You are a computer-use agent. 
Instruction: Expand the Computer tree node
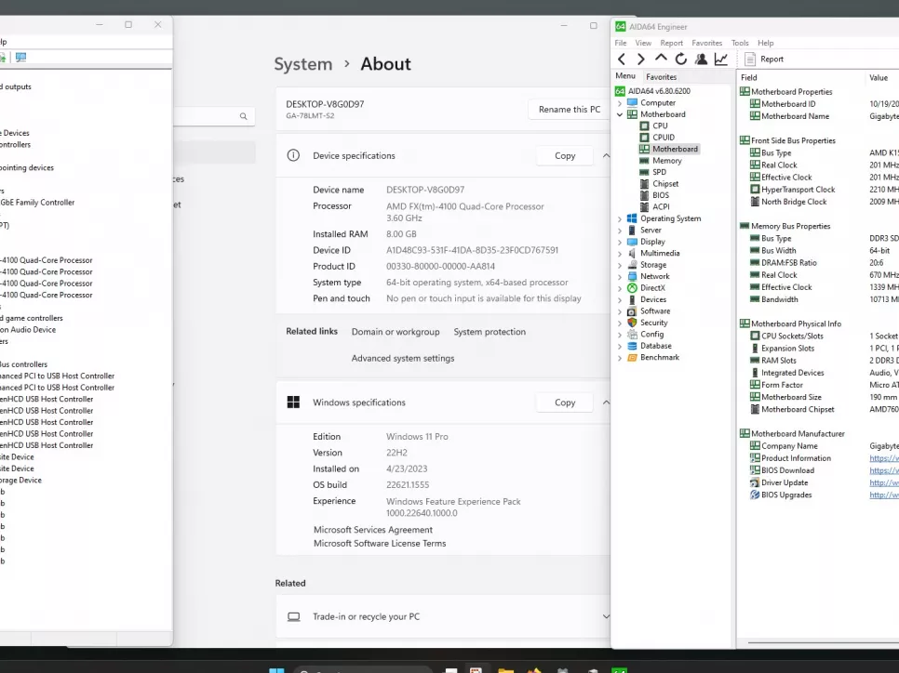click(620, 103)
